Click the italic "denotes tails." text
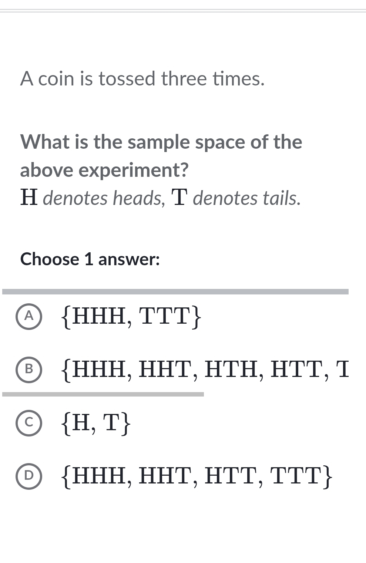Screen dimensions: 366x563 tap(247, 198)
